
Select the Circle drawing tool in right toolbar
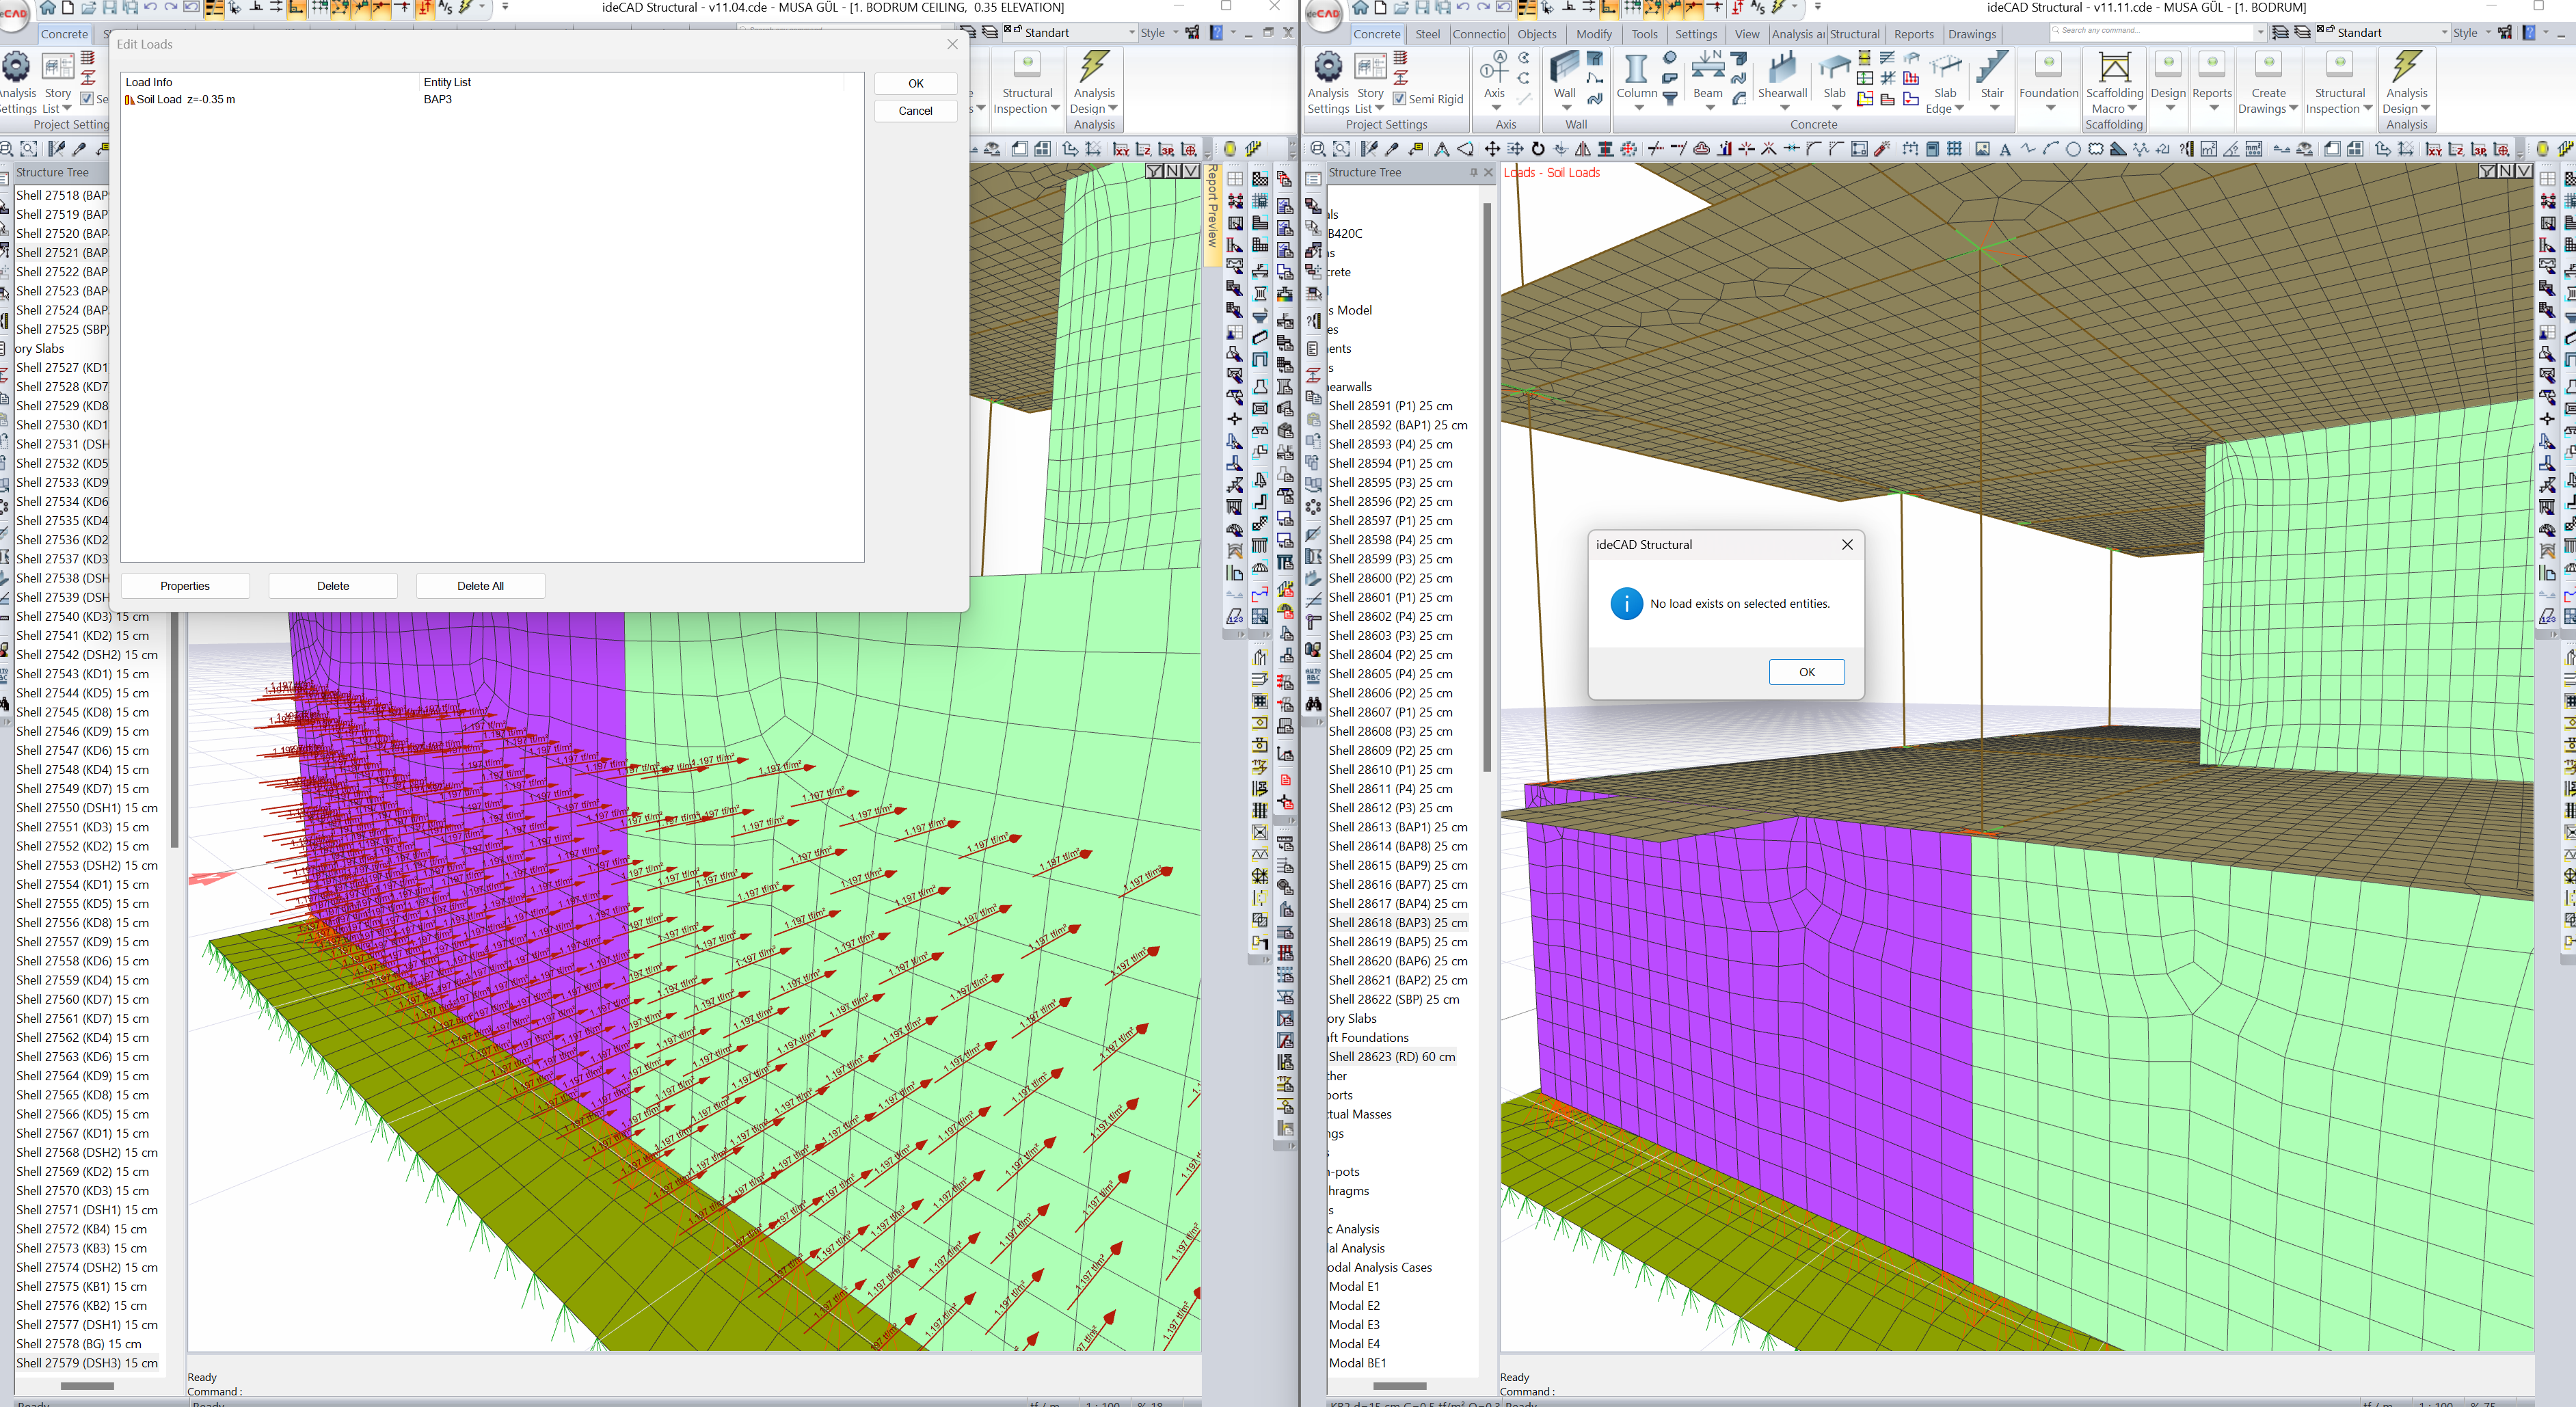[x=2073, y=149]
